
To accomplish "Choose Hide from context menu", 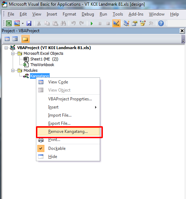I will pos(68,157).
